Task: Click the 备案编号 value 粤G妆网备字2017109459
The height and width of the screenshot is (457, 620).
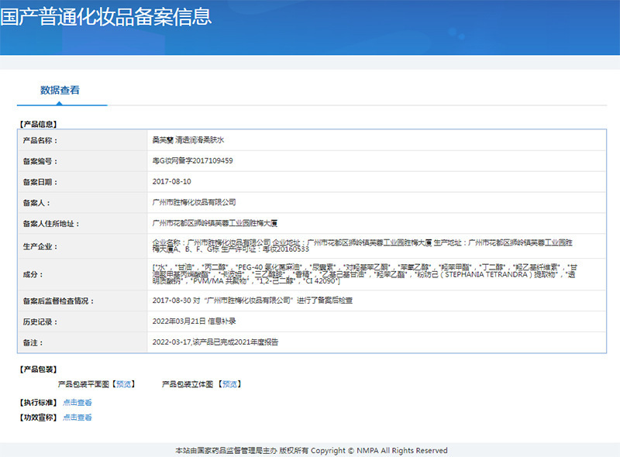Action: point(192,161)
